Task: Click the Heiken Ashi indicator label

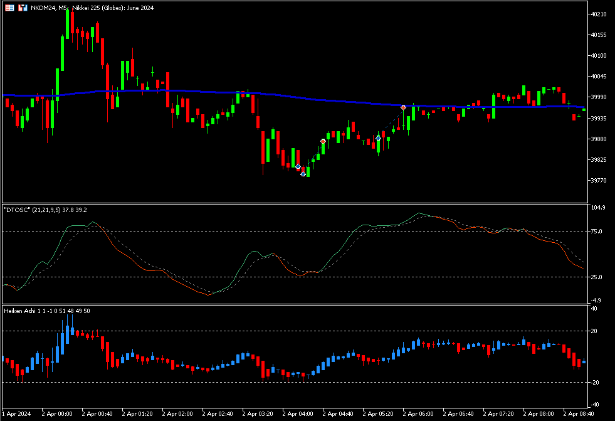Action: 46,311
